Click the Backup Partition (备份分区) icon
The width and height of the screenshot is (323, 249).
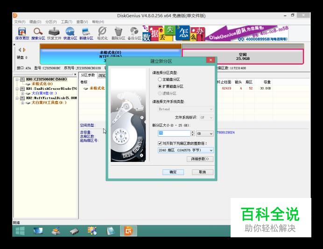134,34
